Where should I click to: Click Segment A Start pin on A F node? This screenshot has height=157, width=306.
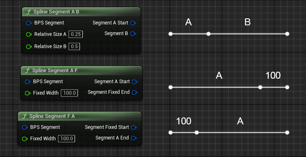(x=135, y=82)
